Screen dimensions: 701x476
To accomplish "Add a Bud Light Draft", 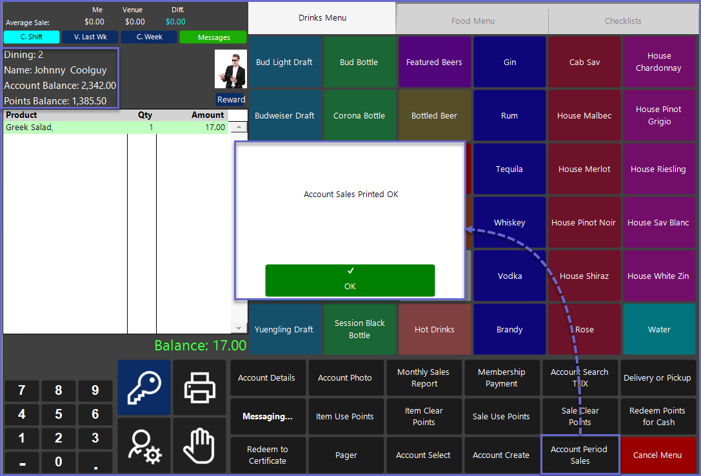I will (x=284, y=62).
